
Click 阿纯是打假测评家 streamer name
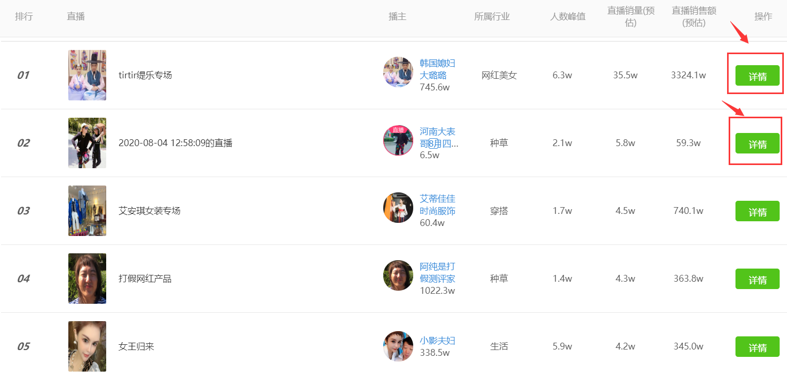tap(437, 272)
